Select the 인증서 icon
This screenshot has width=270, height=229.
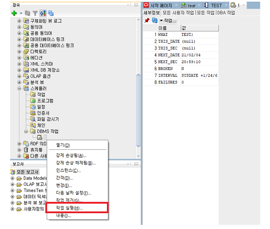[33, 113]
